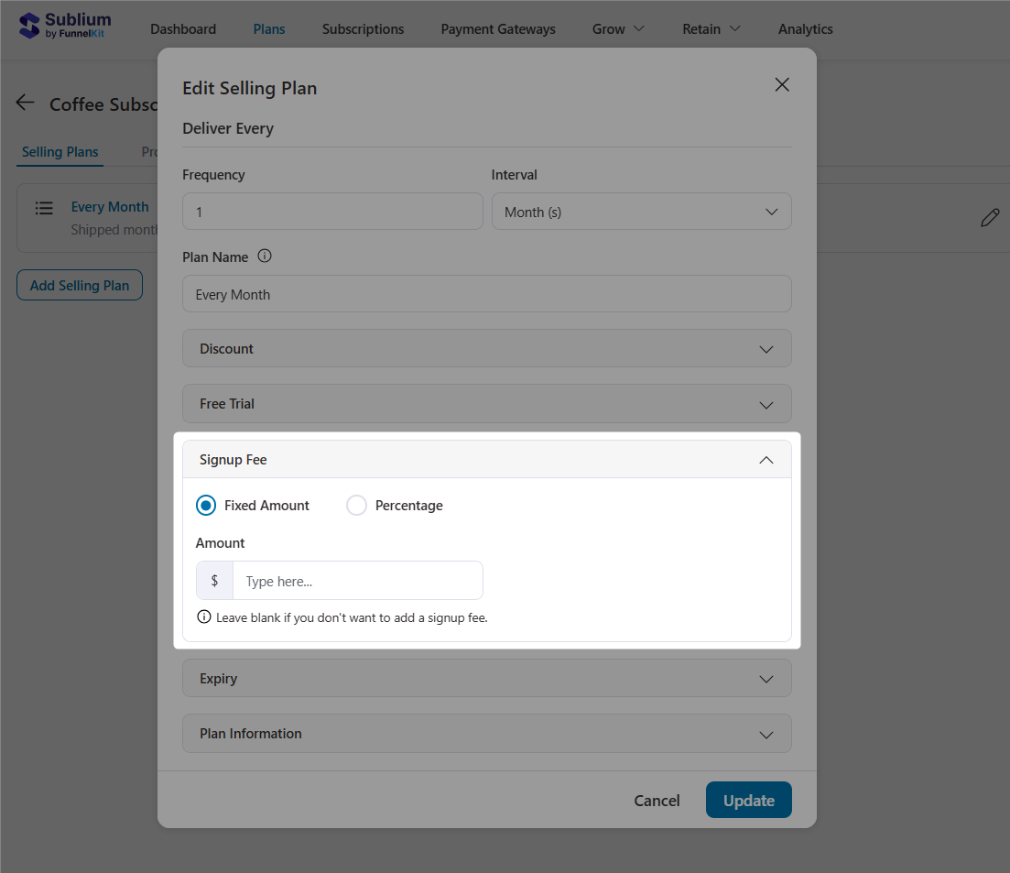
Task: Collapse the Signup Fee section
Action: tap(766, 459)
